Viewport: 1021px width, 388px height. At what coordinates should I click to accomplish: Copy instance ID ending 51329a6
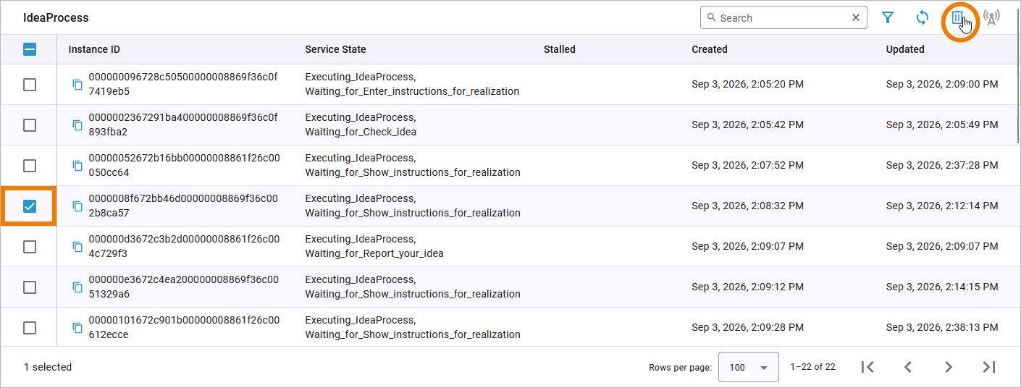[x=77, y=287]
